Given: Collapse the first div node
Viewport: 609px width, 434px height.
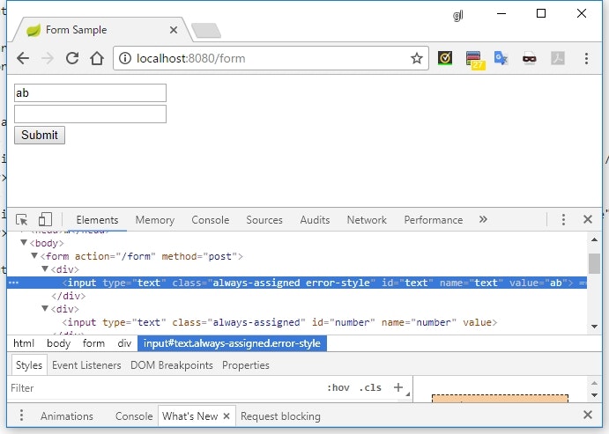Looking at the screenshot, I should [45, 269].
